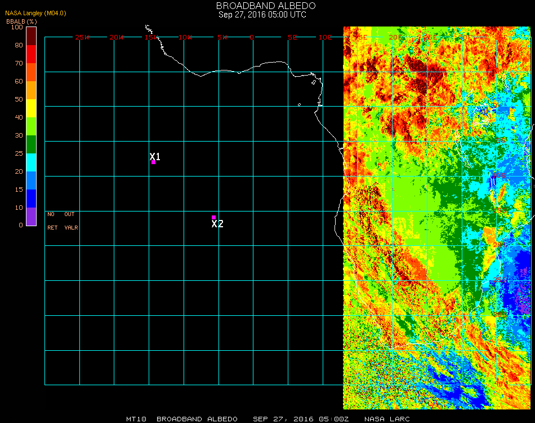Screen dimensions: 535x423
Task: Click the orange 50-60% color bar segment
Action: click(31, 90)
